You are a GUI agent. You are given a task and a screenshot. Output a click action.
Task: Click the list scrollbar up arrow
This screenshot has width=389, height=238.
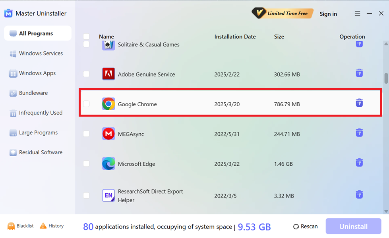386,44
